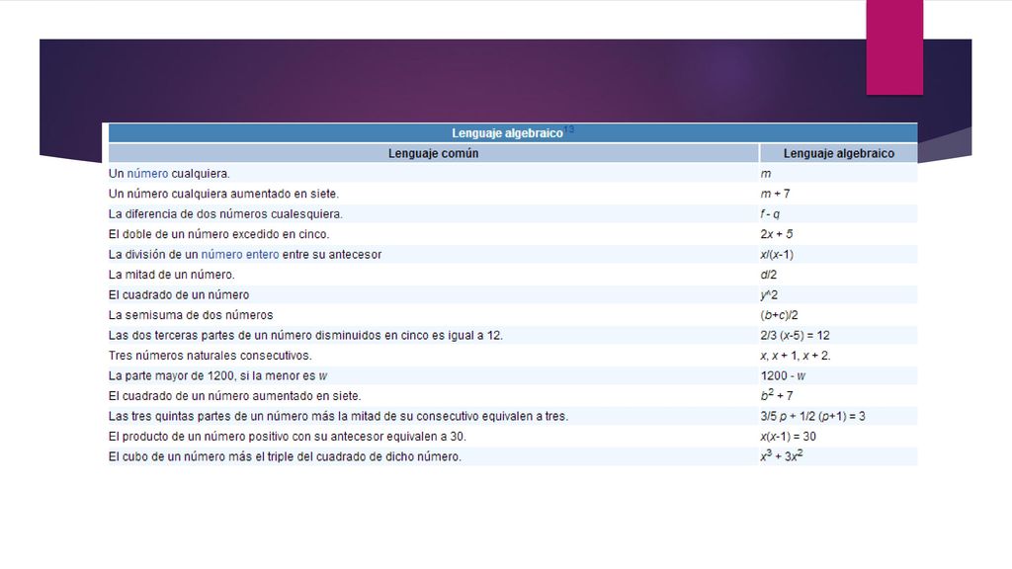Select the expression '2/3 (x-5) = 12'
Viewport: 1012px width, 569px height.
(796, 336)
